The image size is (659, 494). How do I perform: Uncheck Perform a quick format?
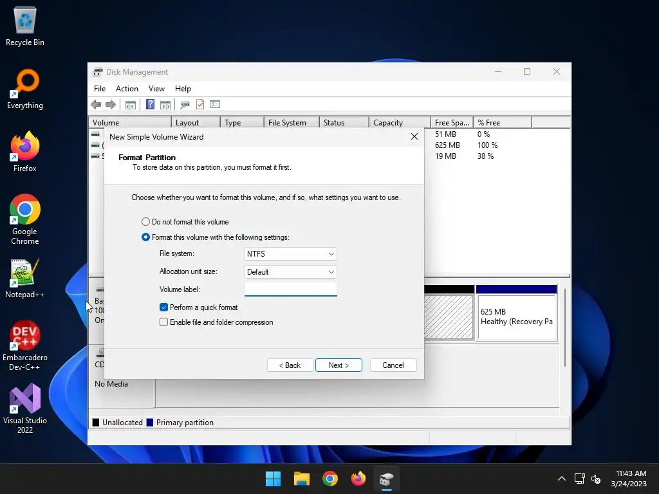tap(164, 307)
